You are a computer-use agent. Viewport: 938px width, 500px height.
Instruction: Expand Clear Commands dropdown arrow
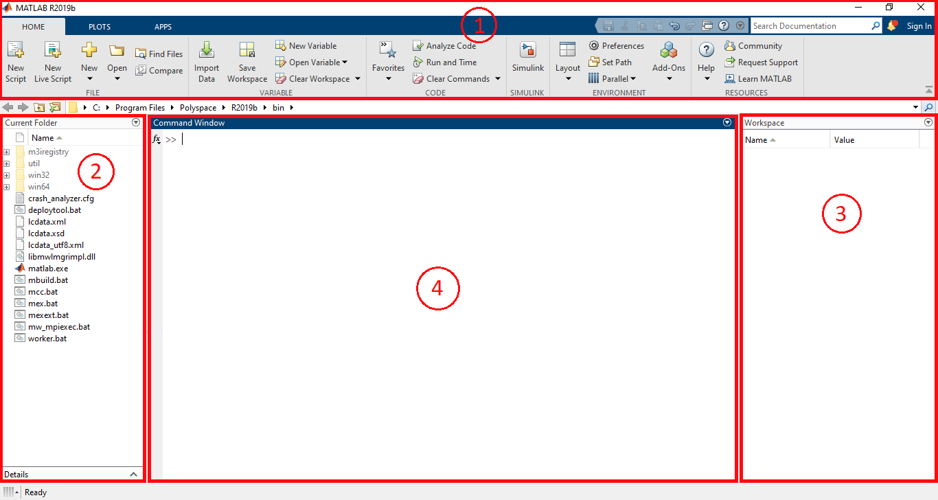point(498,79)
